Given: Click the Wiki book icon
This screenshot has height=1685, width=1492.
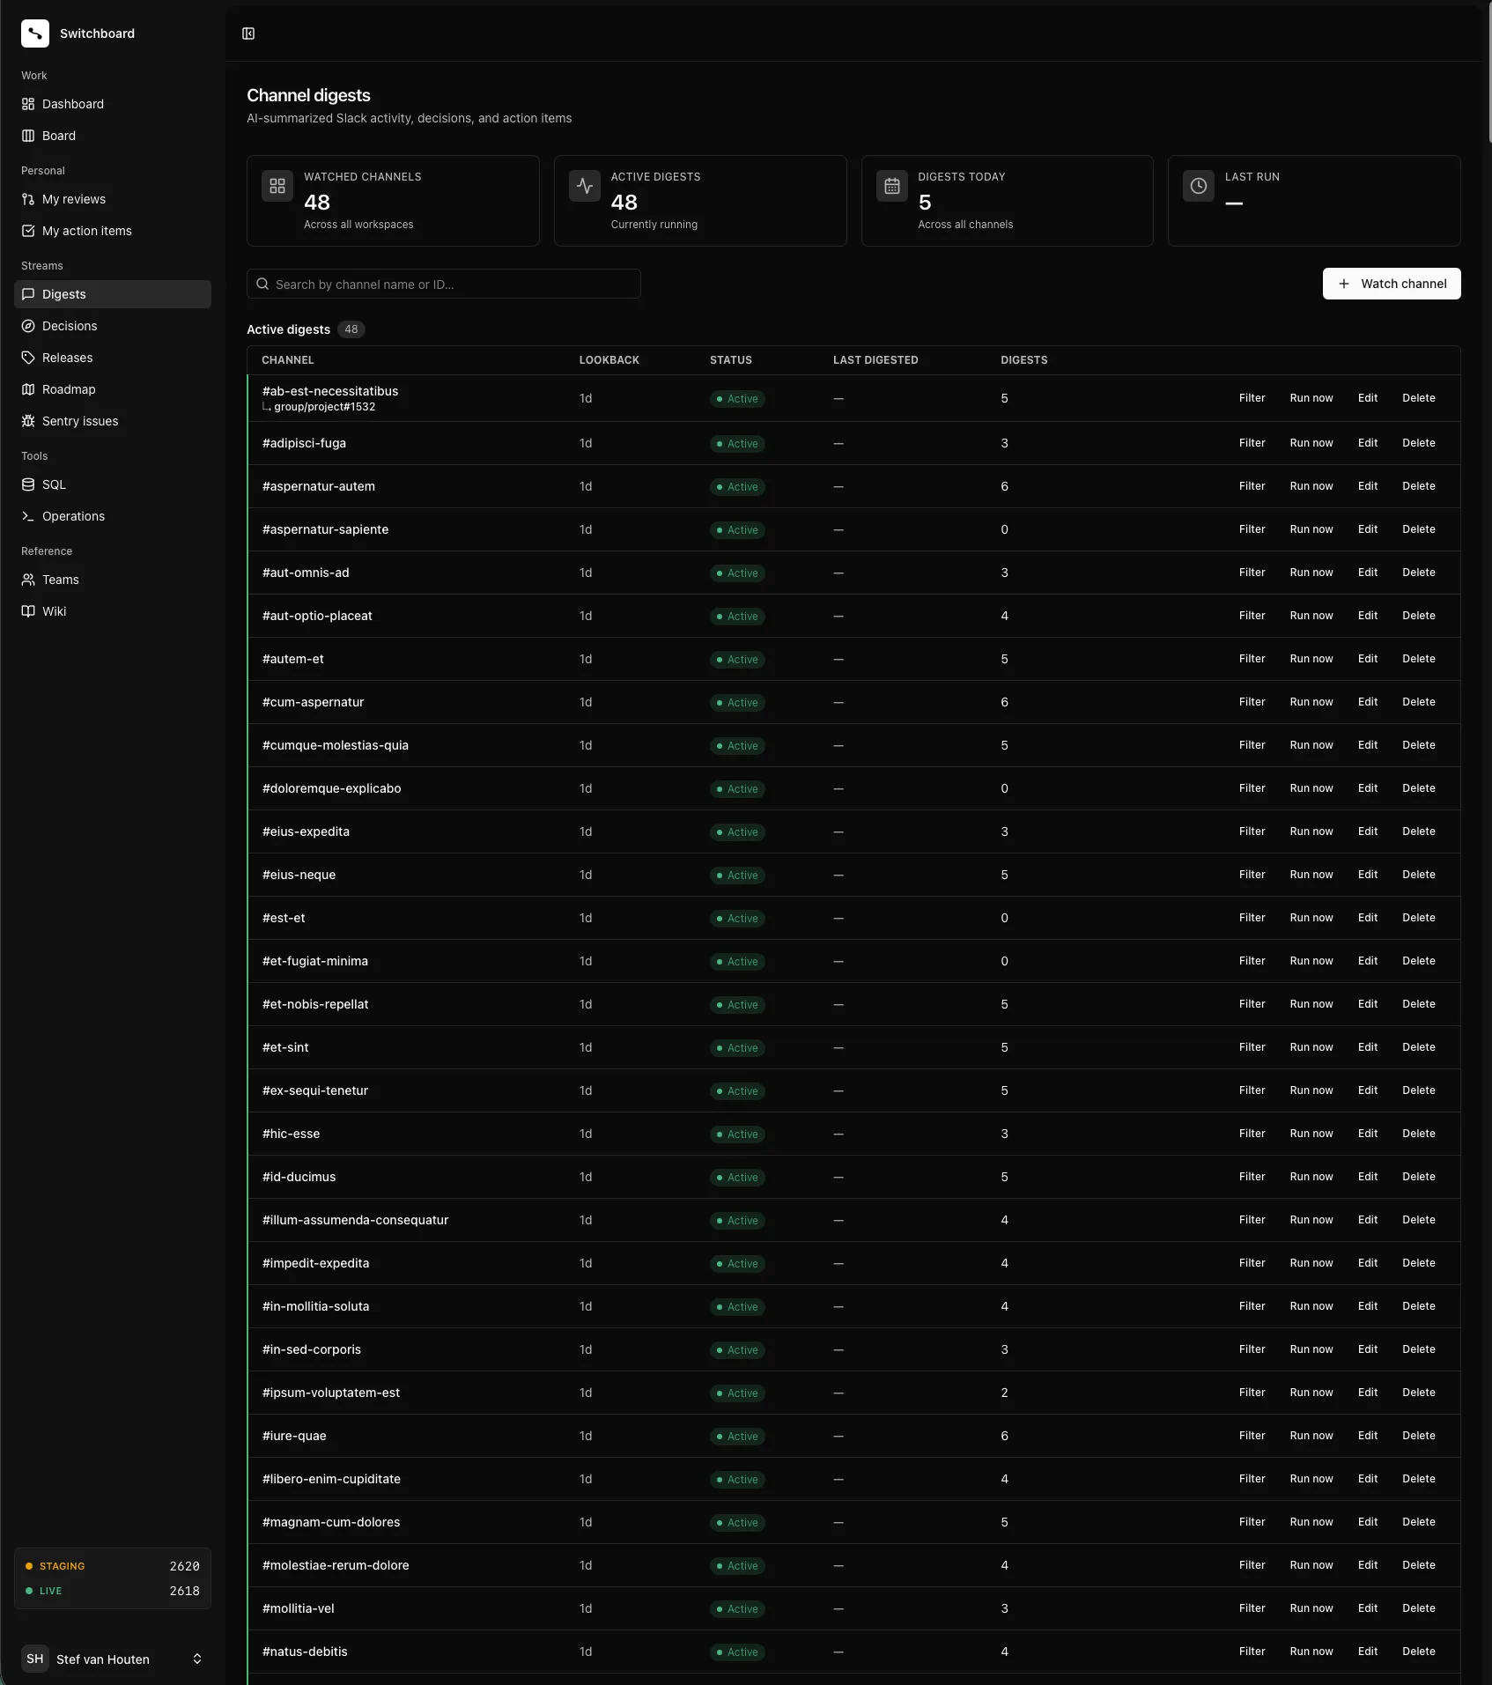Looking at the screenshot, I should point(28,611).
